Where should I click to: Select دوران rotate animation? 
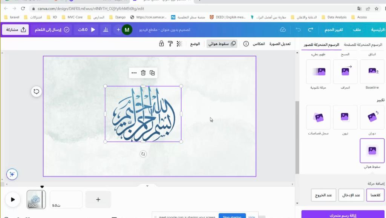pos(372,117)
